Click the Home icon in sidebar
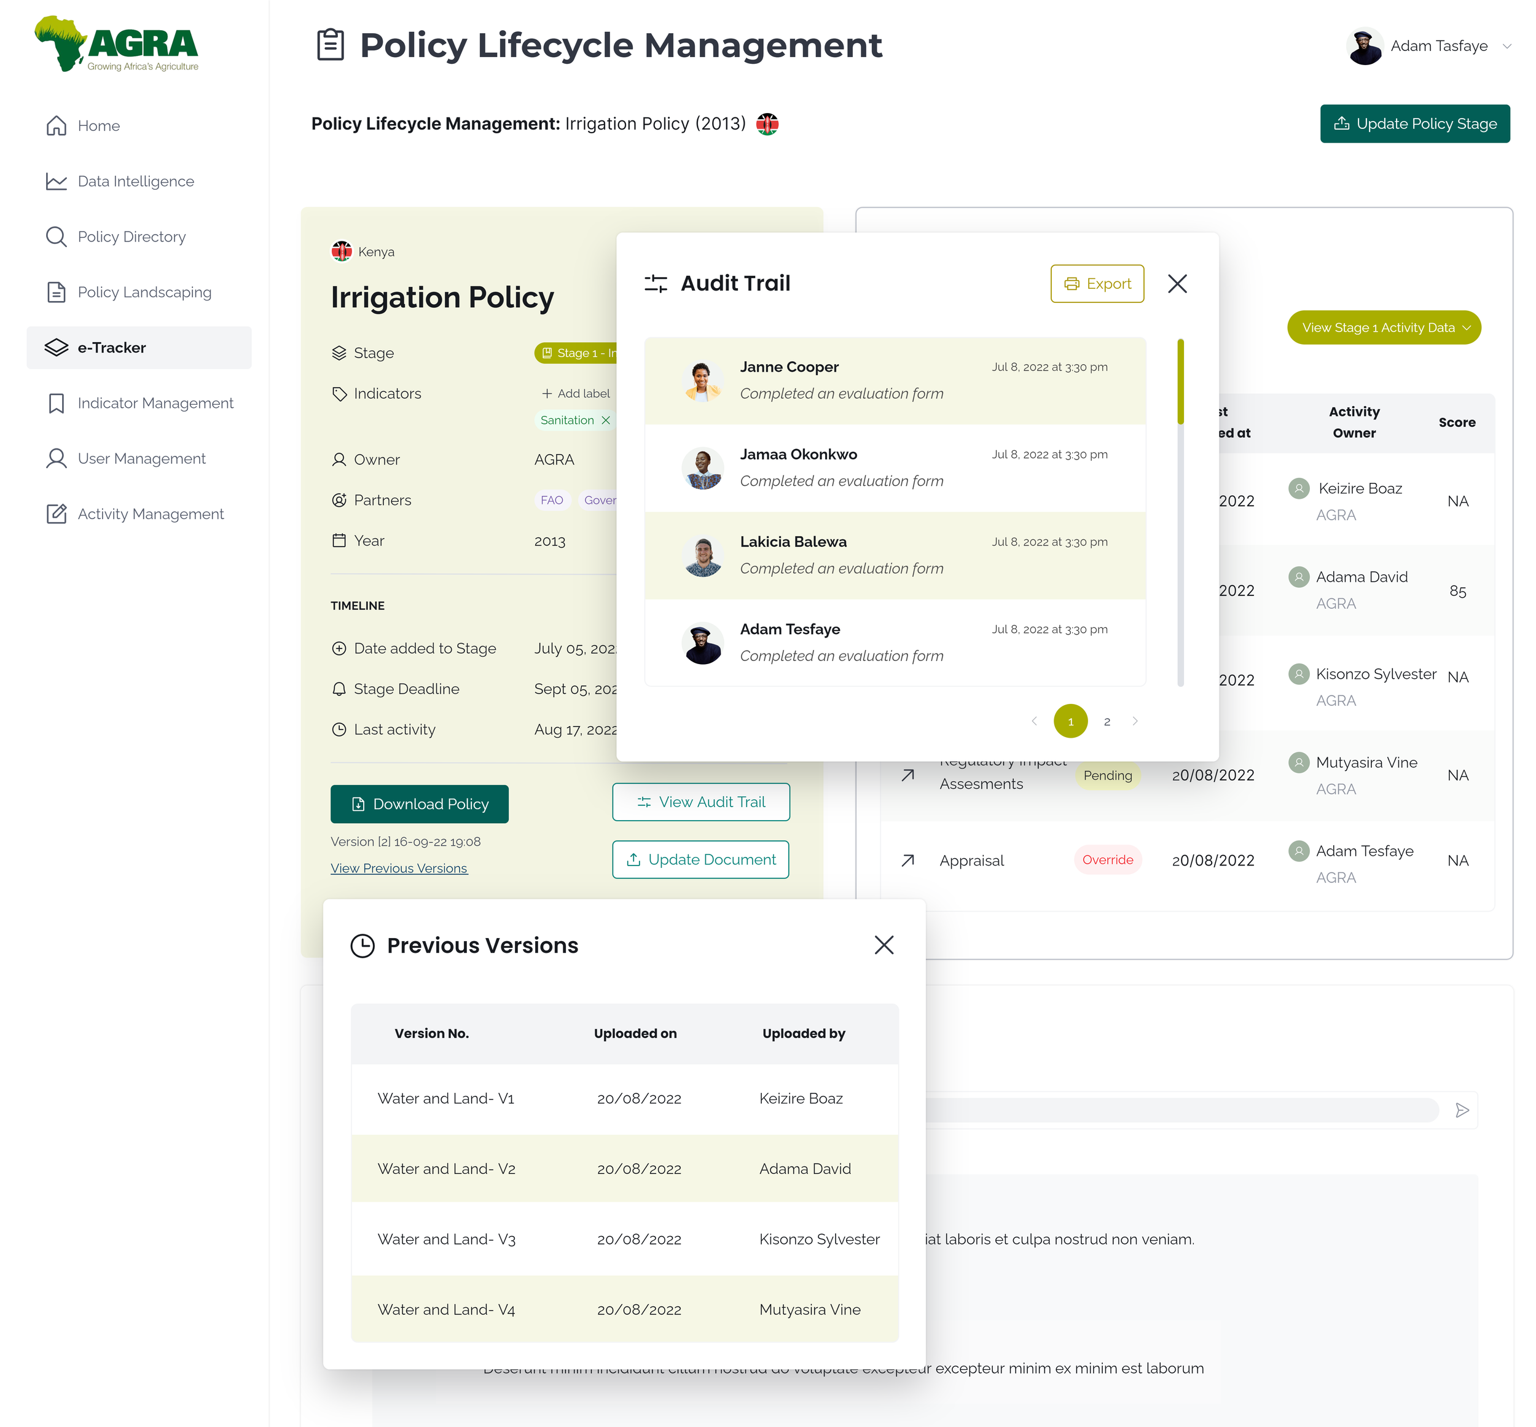The image size is (1536, 1427). (57, 126)
